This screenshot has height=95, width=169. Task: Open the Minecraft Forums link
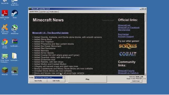126,71
